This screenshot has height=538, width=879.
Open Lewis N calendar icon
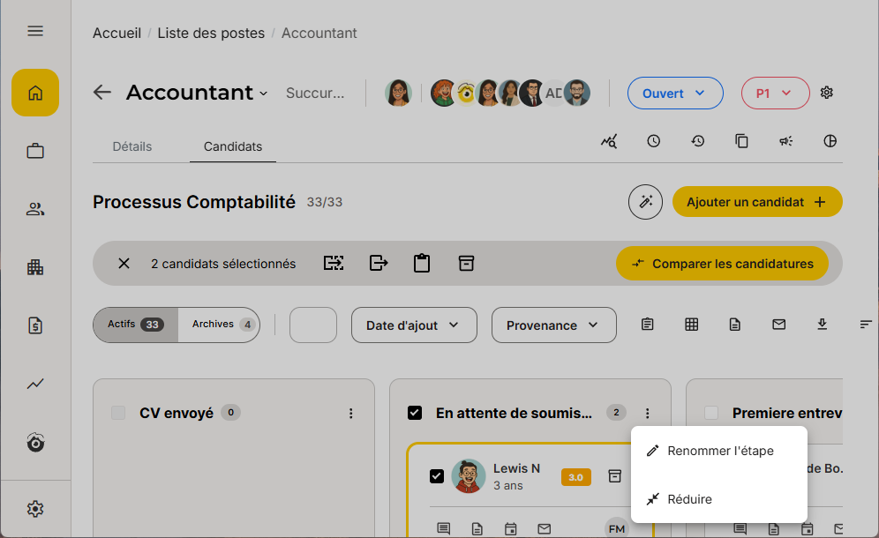point(511,528)
